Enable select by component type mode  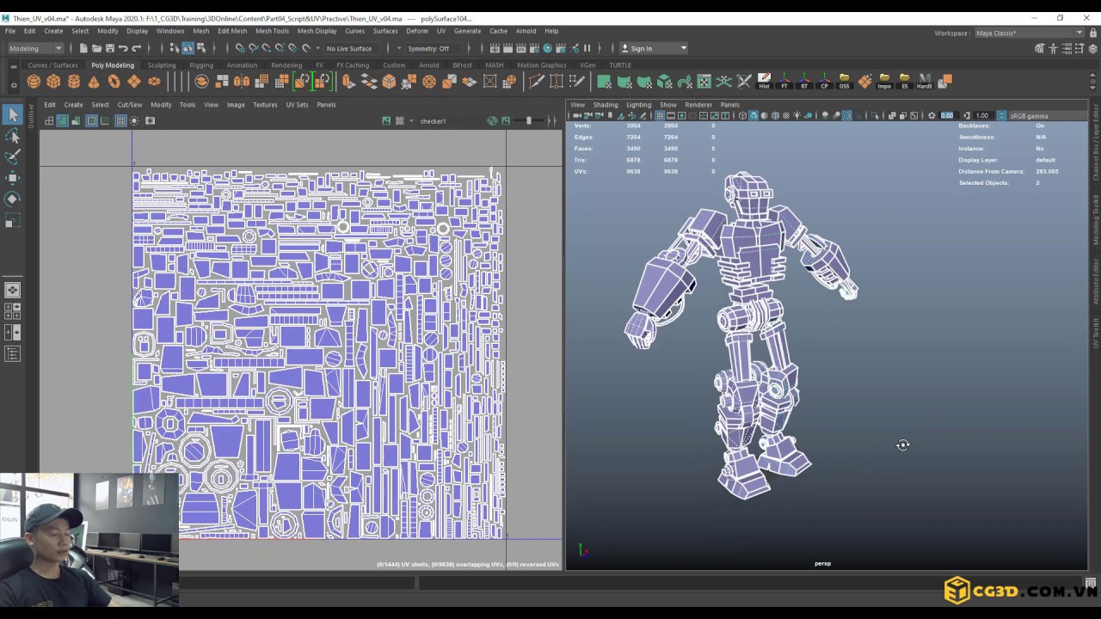201,48
